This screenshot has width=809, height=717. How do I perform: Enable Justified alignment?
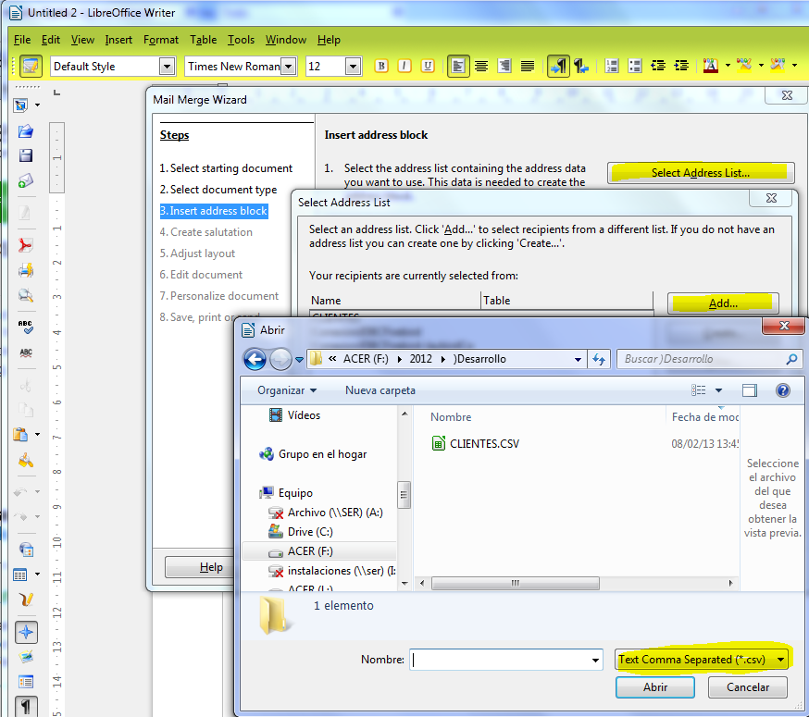click(528, 66)
